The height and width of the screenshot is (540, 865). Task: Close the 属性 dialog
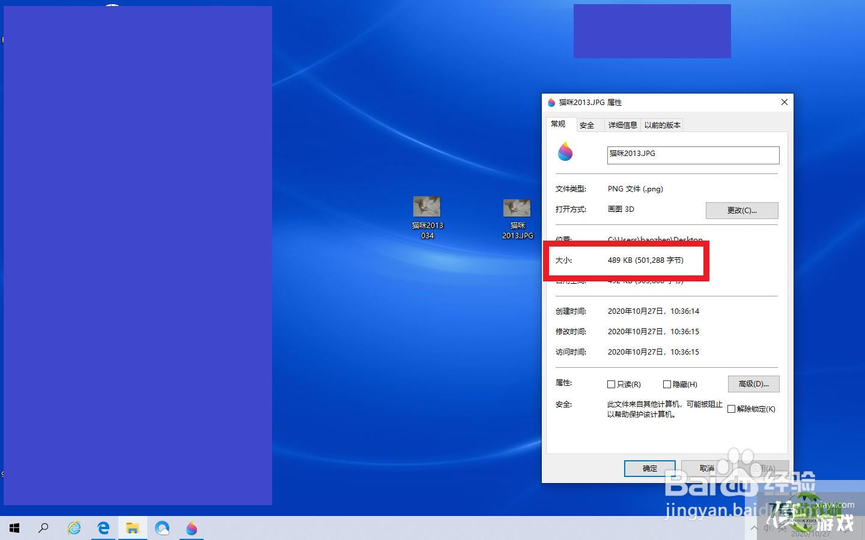pyautogui.click(x=784, y=103)
